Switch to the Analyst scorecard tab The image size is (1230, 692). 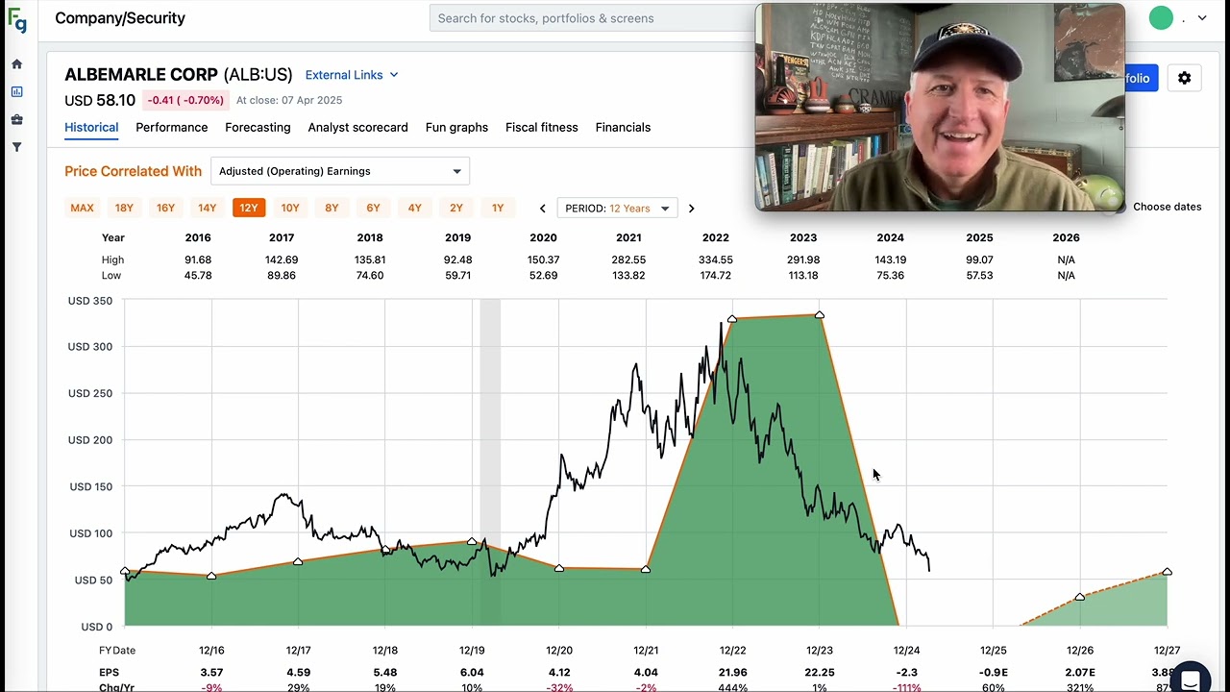click(358, 127)
